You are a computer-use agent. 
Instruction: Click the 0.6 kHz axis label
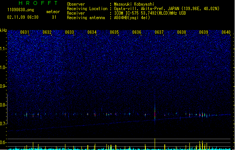pos(3,142)
